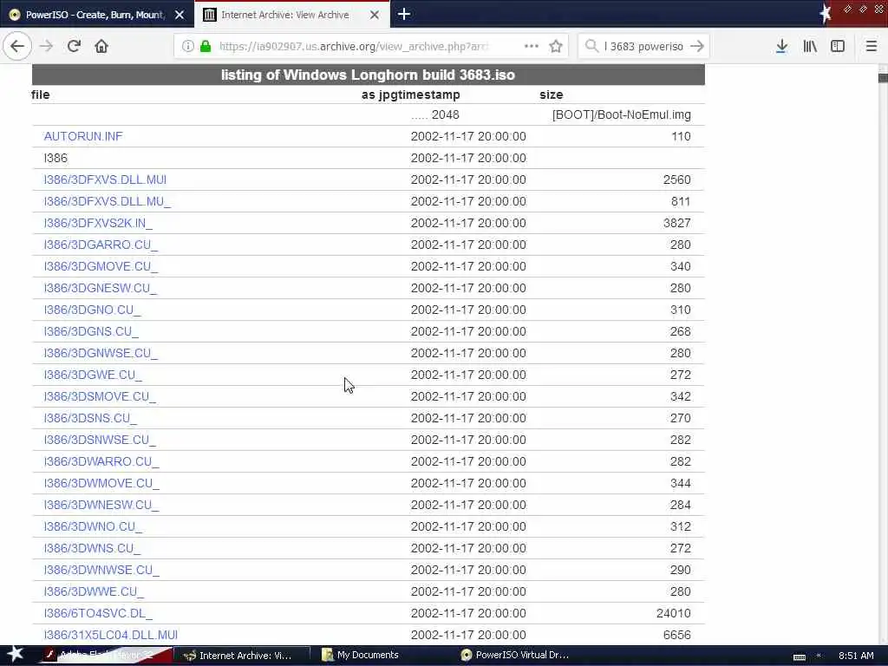Open I386/3DGARRO.CU_ link
This screenshot has height=666, width=888.
point(101,245)
